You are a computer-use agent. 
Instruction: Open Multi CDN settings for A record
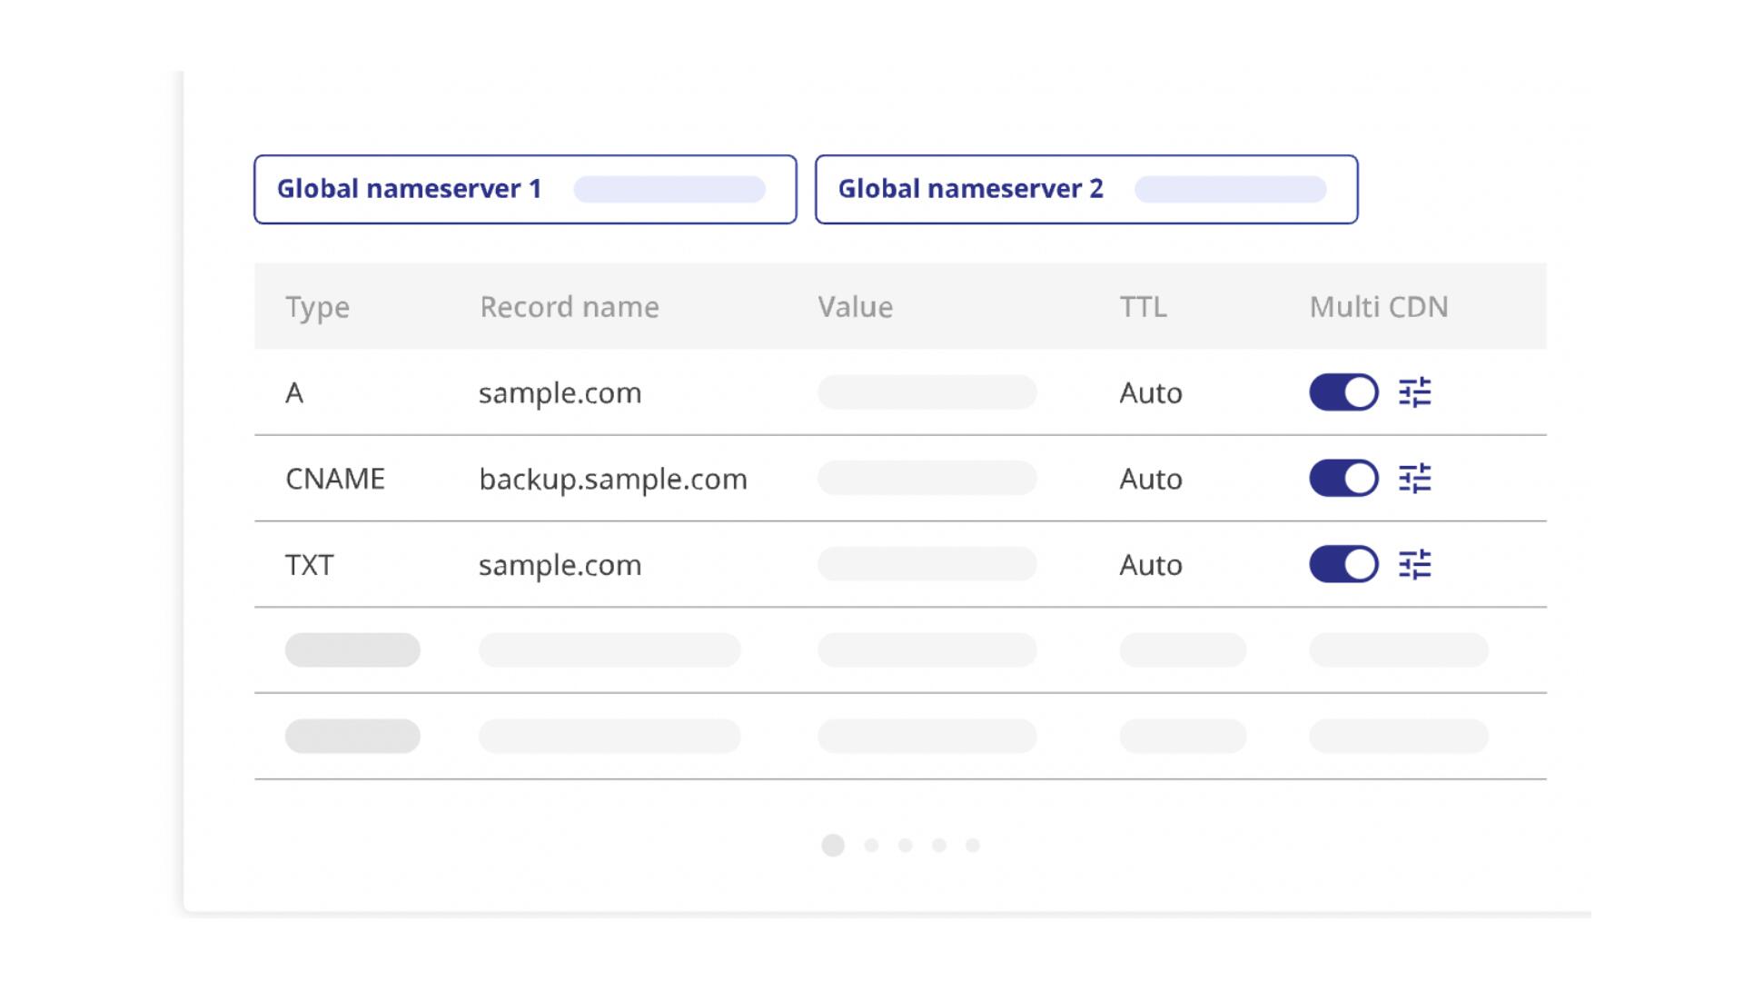point(1414,392)
